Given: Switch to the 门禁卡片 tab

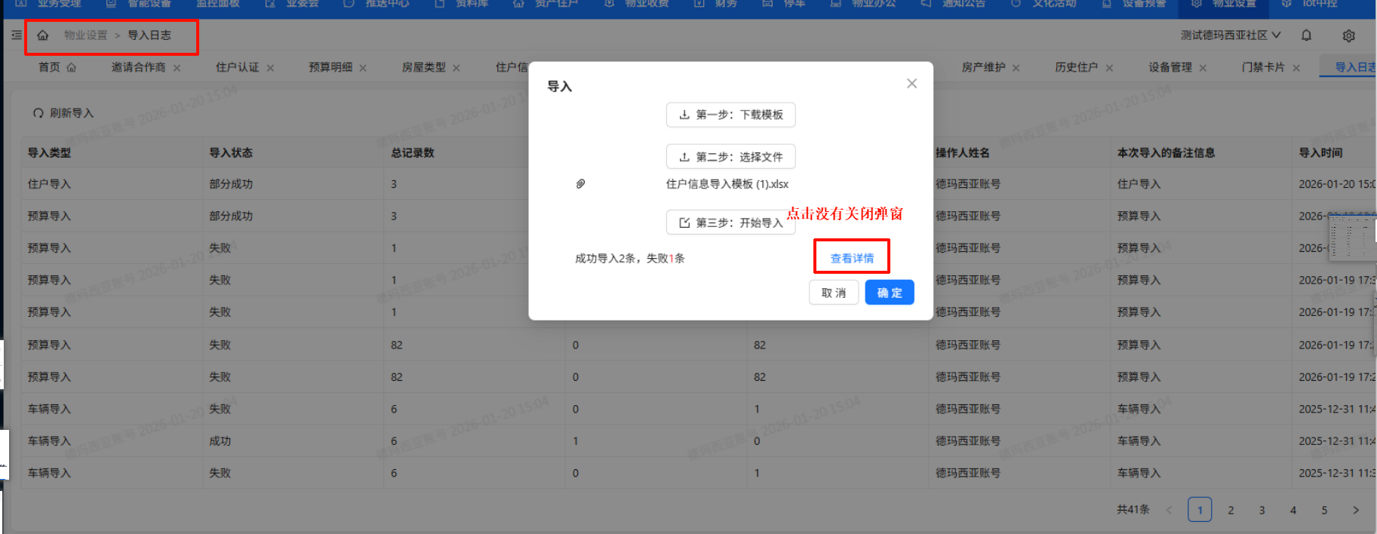Looking at the screenshot, I should point(1263,68).
